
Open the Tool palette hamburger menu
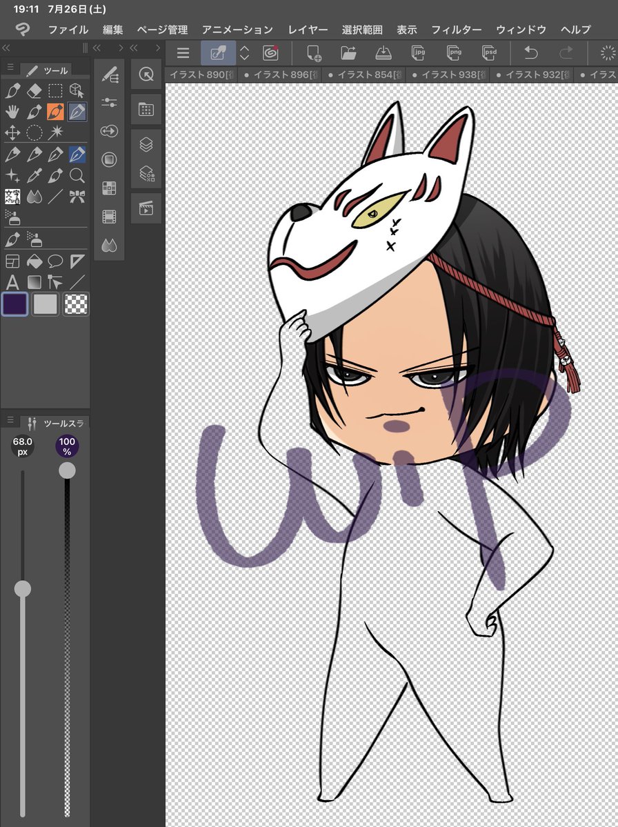[10, 68]
